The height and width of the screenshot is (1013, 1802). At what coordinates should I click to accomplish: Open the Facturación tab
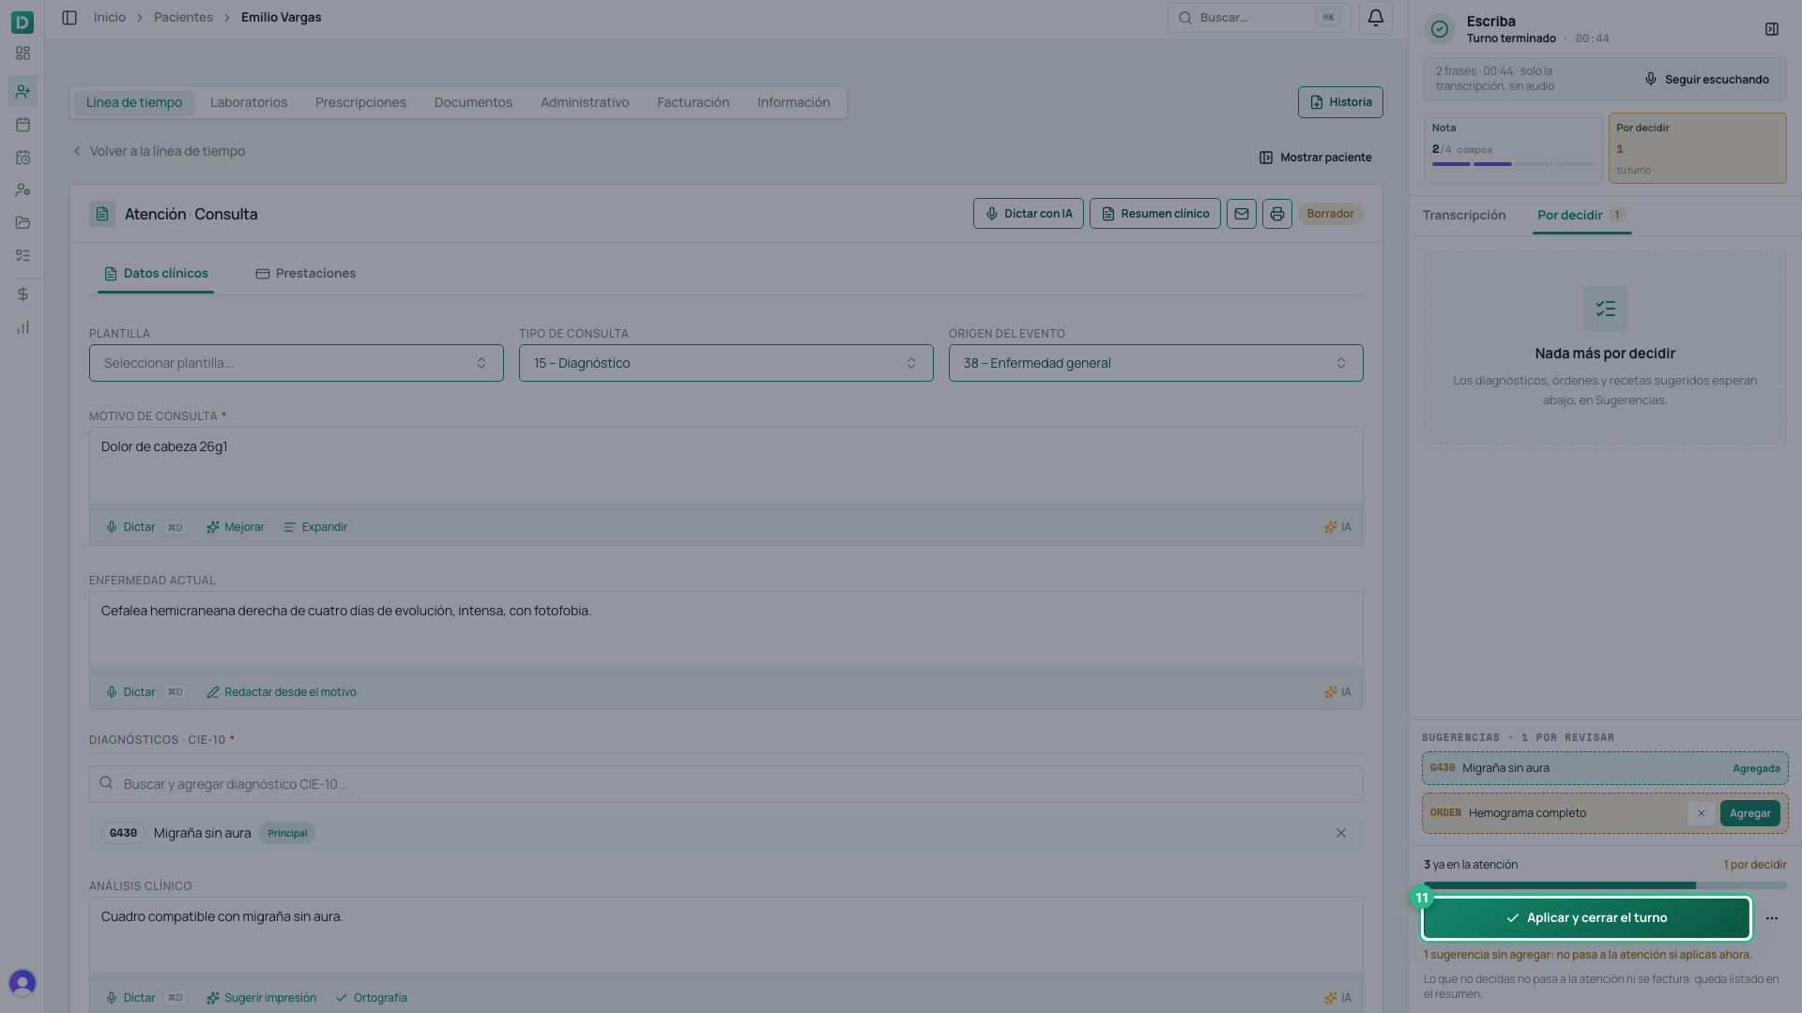693,102
